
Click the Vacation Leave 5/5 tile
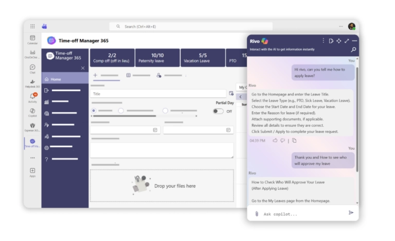pyautogui.click(x=203, y=58)
